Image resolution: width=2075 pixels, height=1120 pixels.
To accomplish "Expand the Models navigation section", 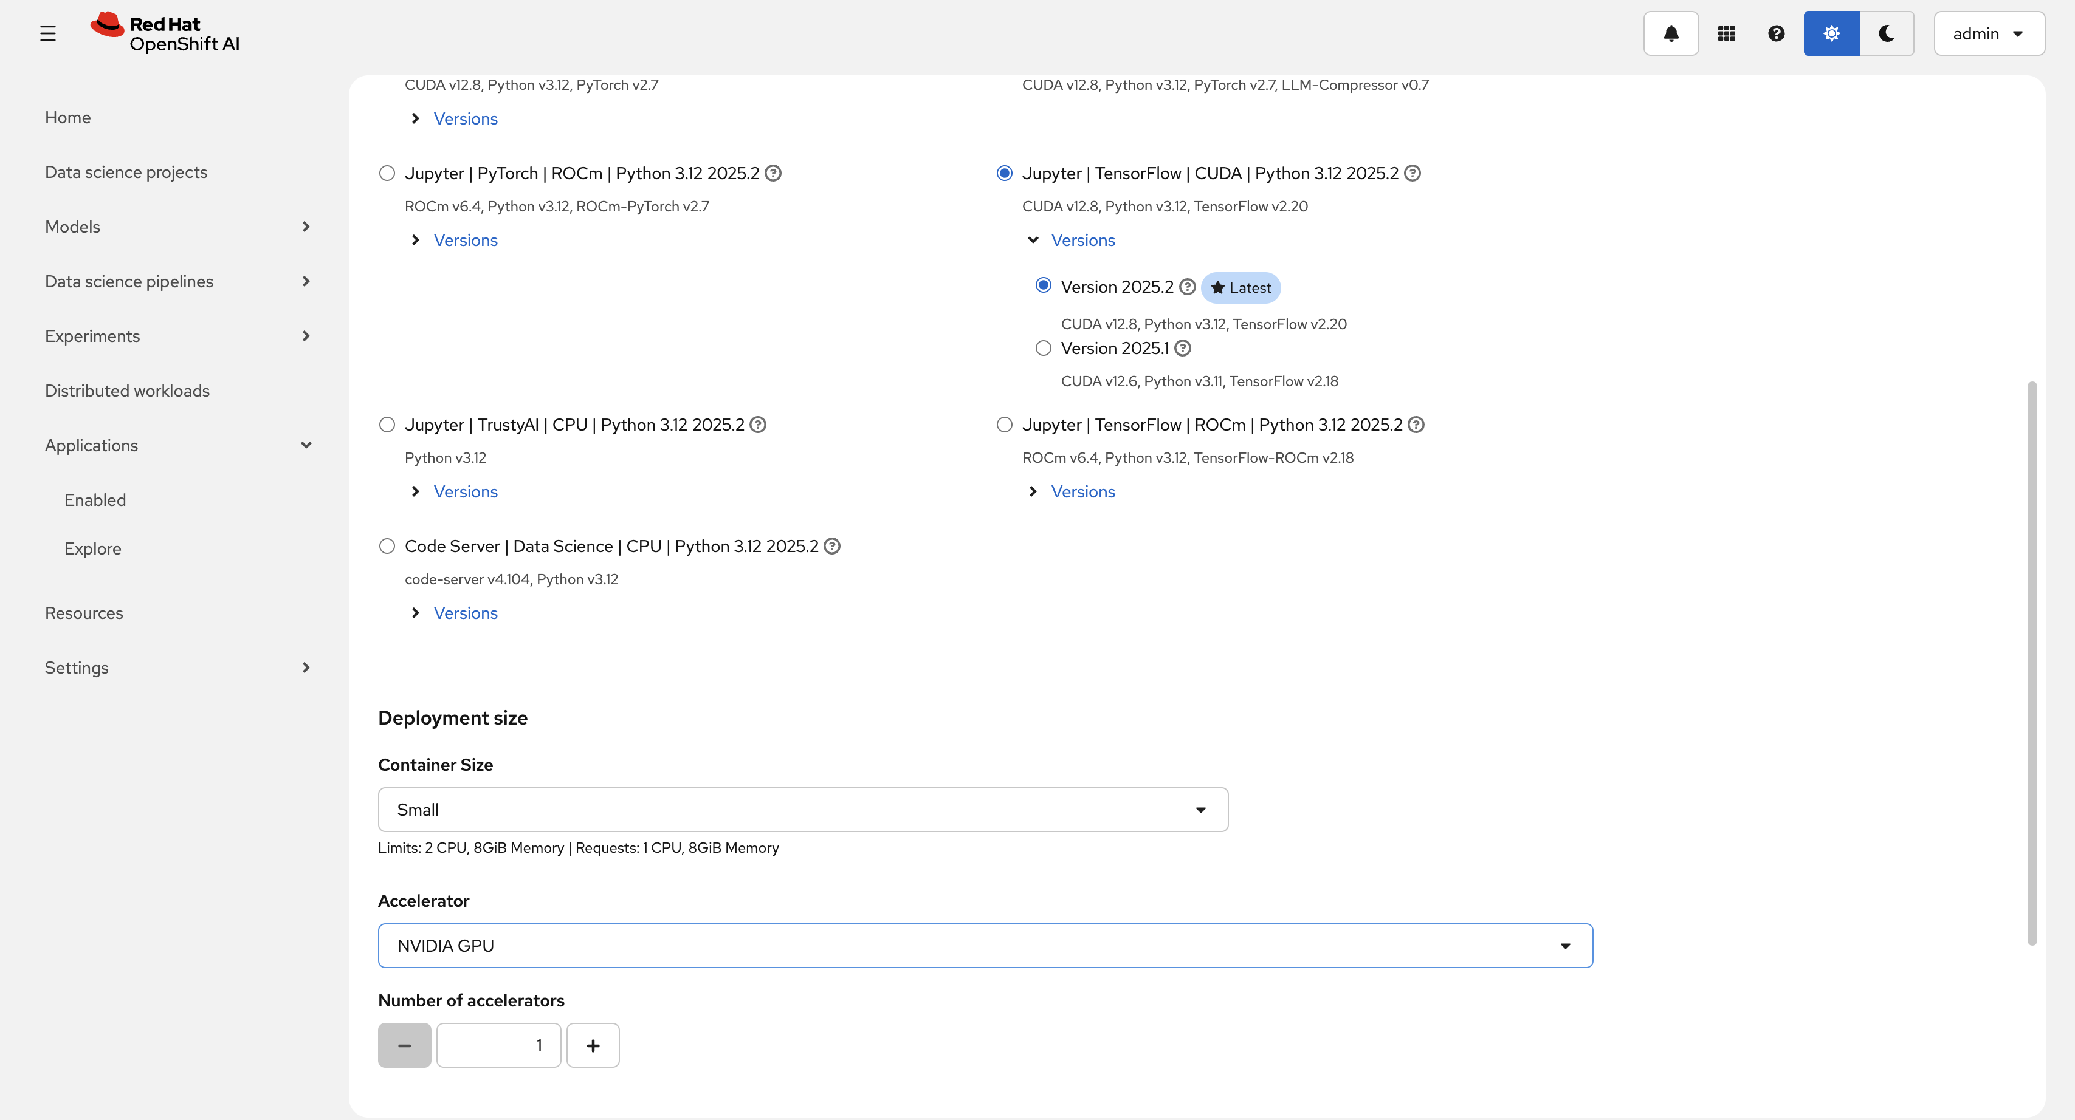I will pos(178,227).
